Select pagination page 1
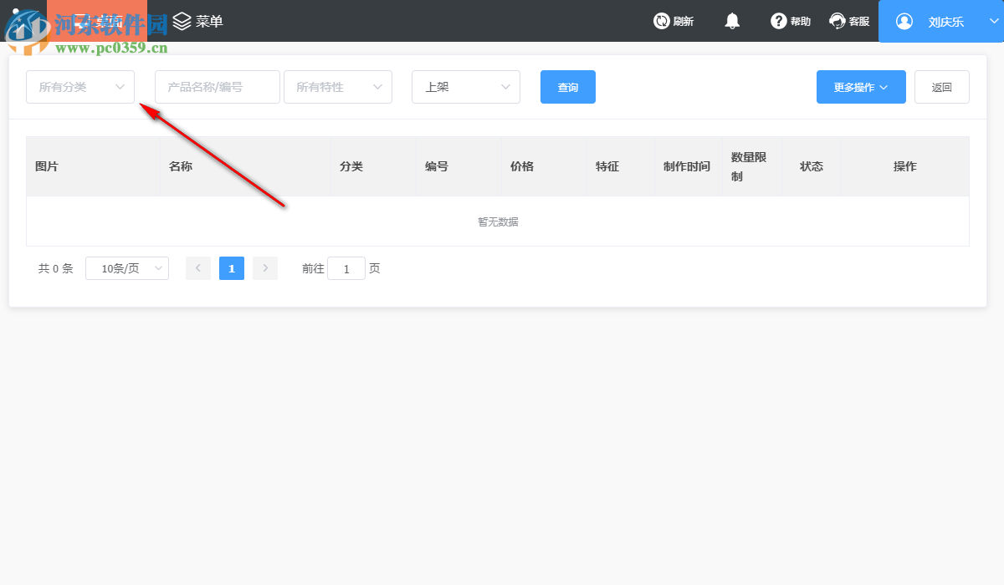The height and width of the screenshot is (585, 1004). click(232, 267)
